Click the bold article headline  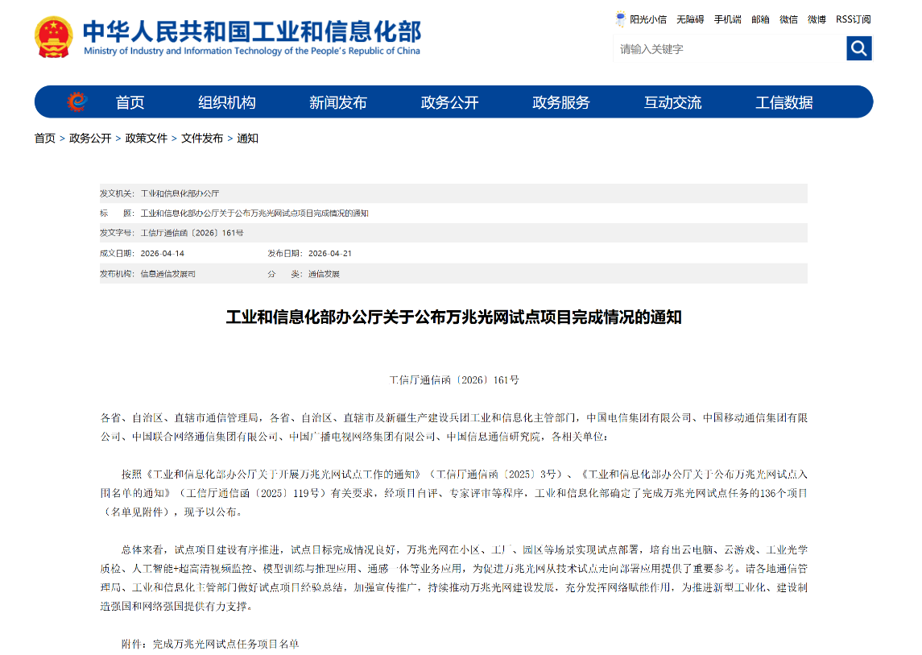(x=453, y=317)
